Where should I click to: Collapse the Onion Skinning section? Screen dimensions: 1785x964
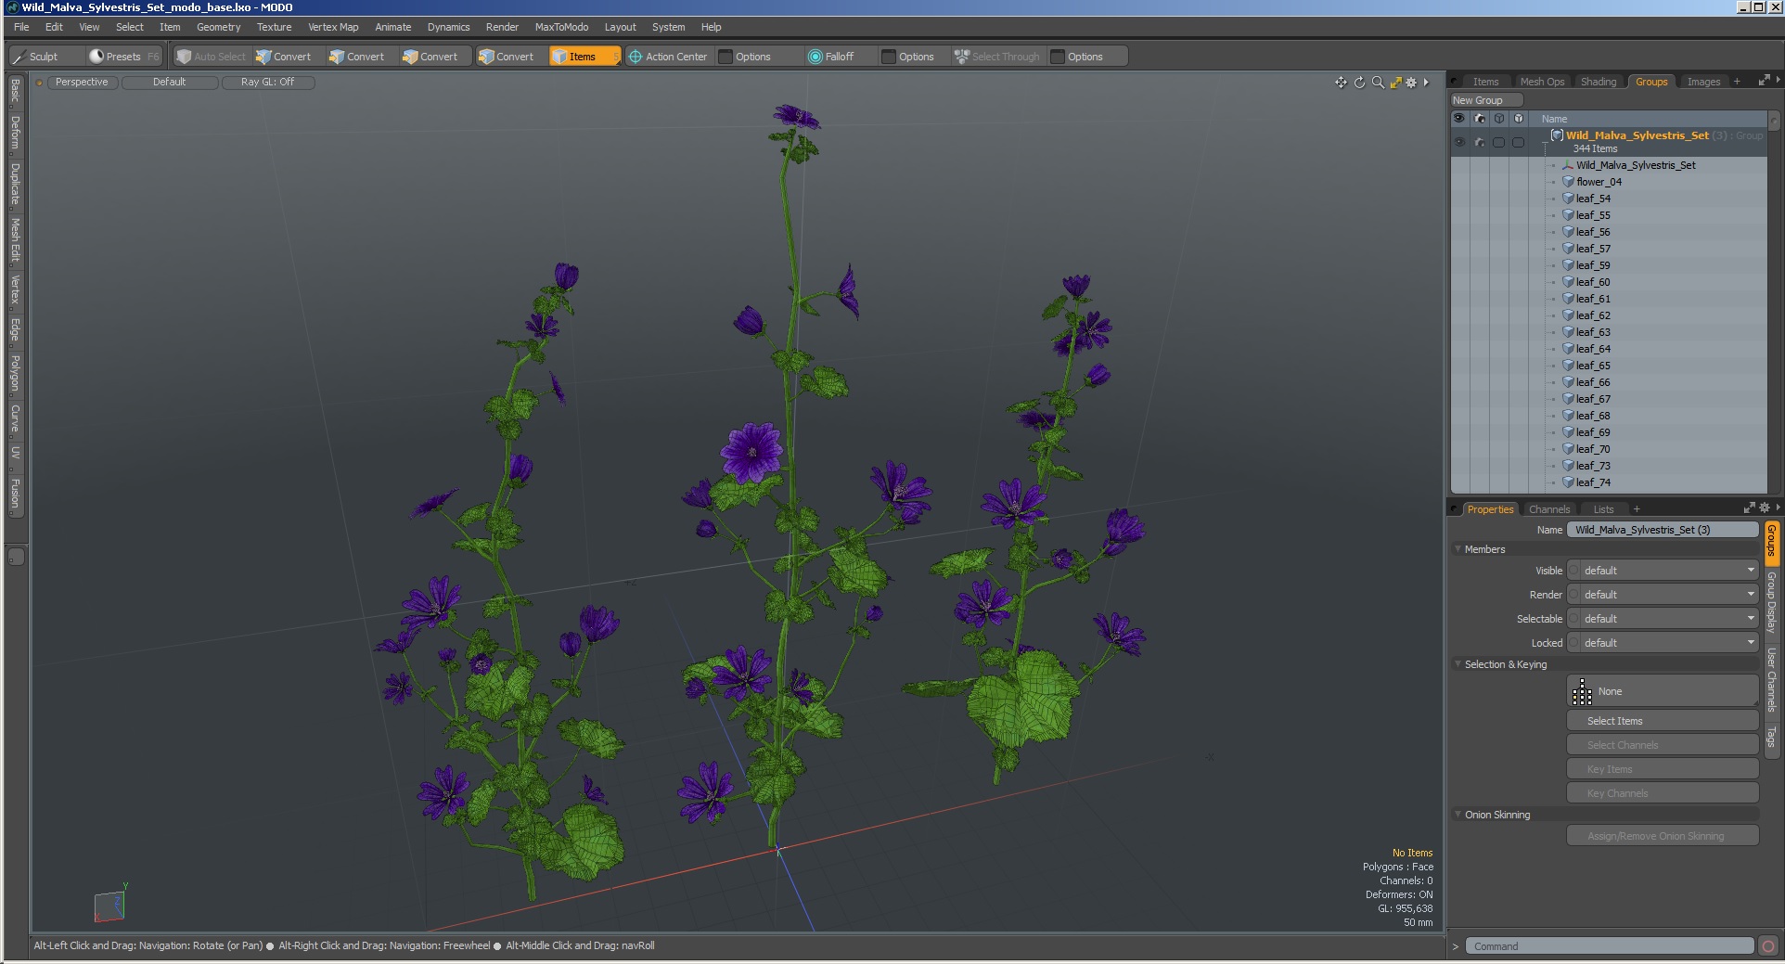point(1458,815)
